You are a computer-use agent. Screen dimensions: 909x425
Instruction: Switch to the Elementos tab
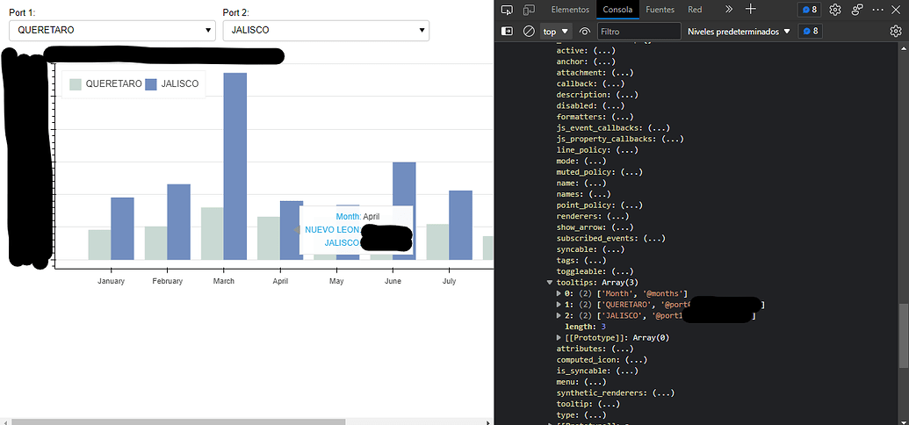click(x=571, y=10)
